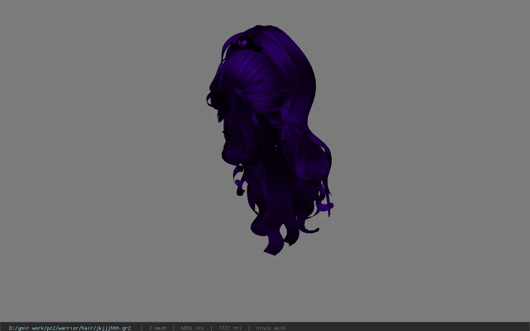Click the '6051 vtx' vertex count
The image size is (530, 331).
click(193, 328)
